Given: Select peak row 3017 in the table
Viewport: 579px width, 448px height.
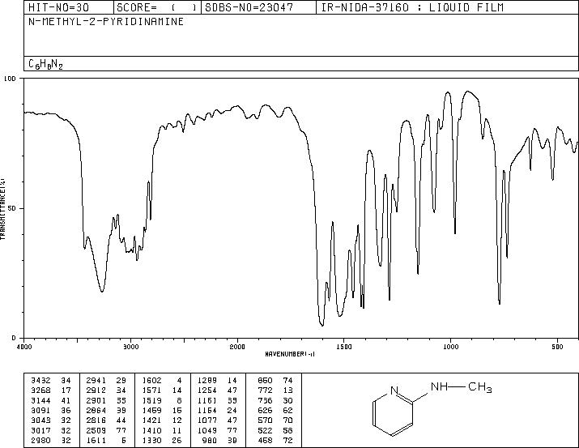Looking at the screenshot, I should (x=51, y=430).
